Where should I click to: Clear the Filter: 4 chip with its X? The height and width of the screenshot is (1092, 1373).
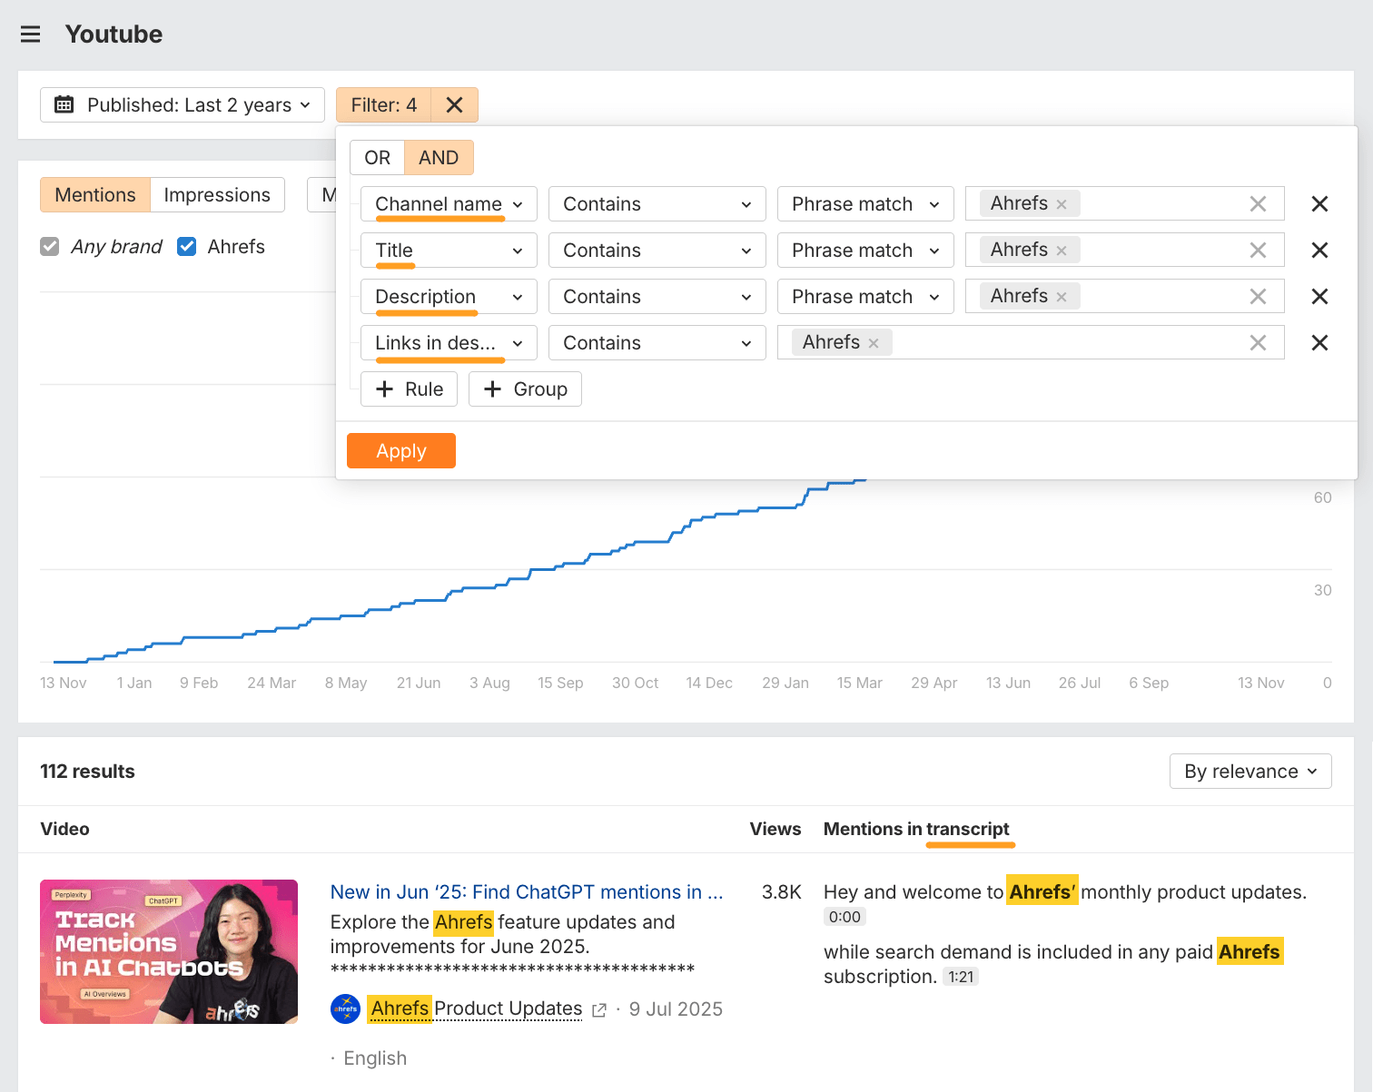pyautogui.click(x=453, y=104)
